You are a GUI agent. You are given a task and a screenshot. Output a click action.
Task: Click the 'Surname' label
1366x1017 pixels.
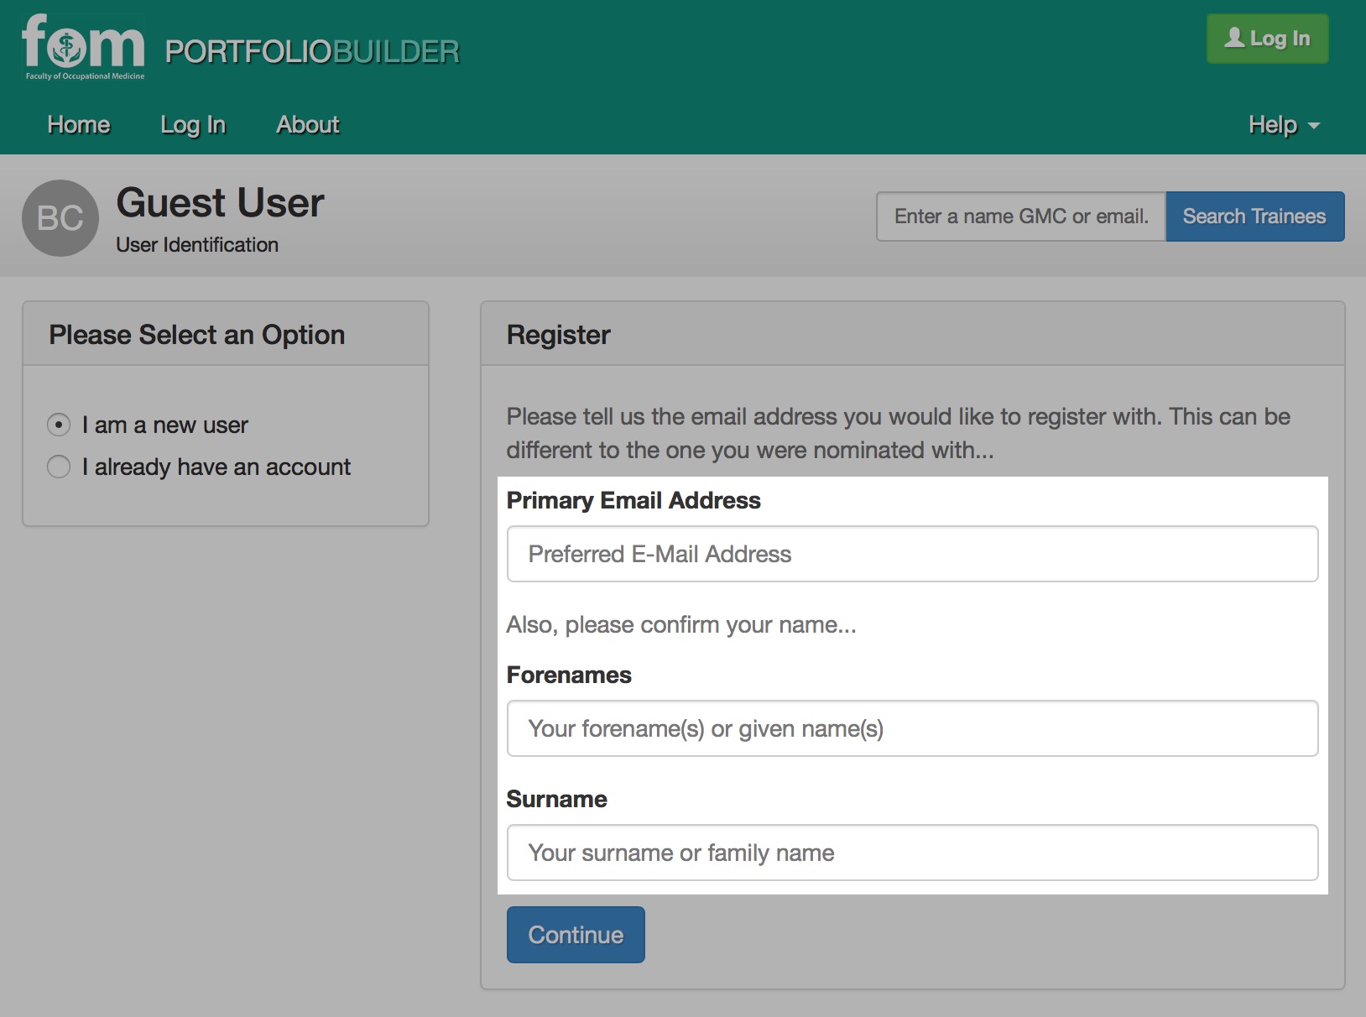click(x=556, y=799)
